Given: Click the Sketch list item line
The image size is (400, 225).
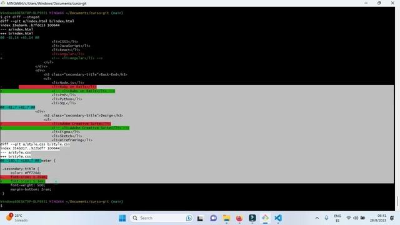Looking at the screenshot, I should (67, 136).
